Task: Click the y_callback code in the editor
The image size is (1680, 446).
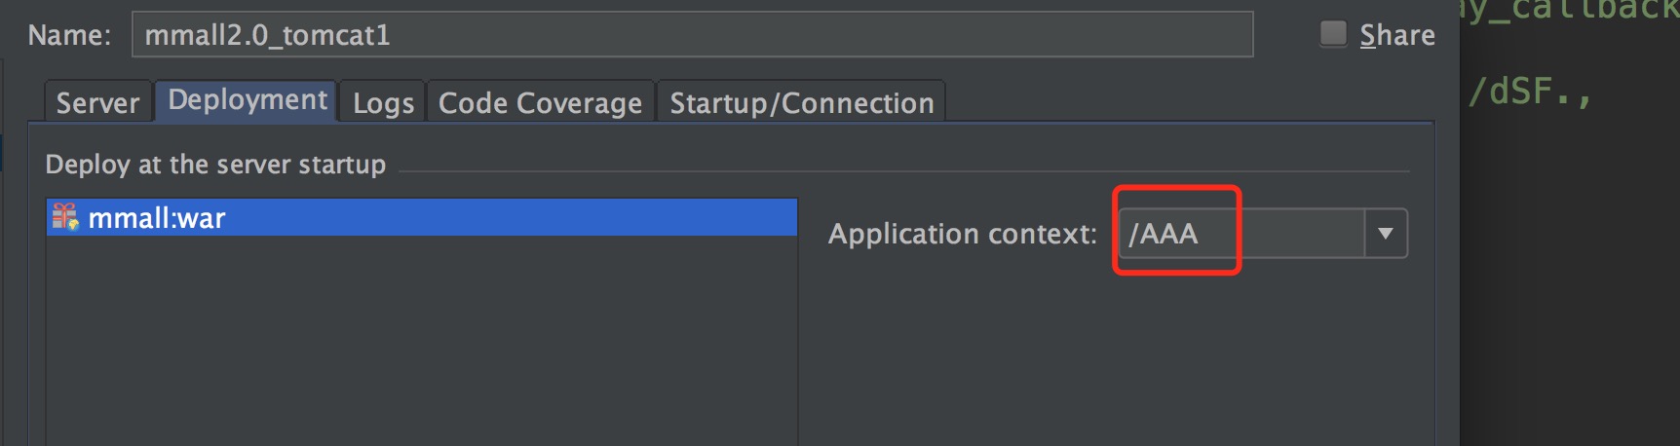Action: 1569,10
